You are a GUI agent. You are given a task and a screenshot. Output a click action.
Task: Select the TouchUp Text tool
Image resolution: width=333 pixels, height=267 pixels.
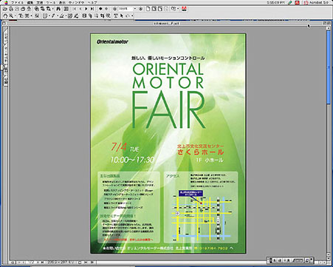115,16
